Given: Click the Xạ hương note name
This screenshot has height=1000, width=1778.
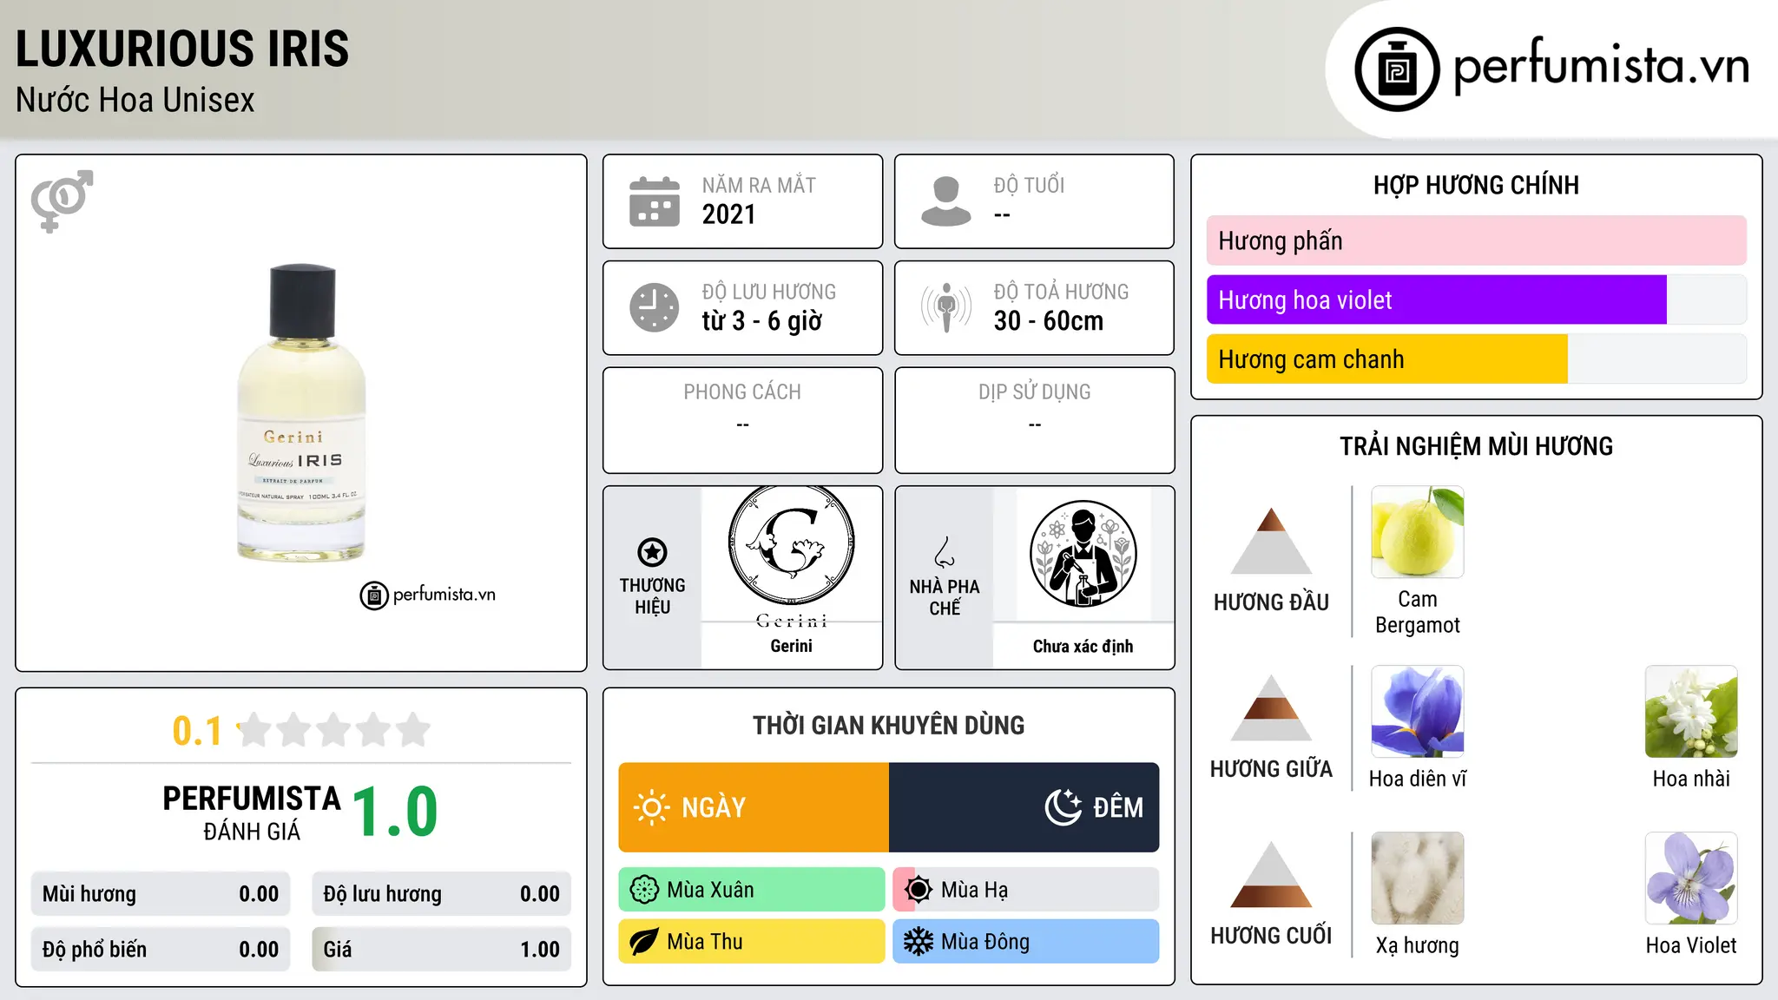Looking at the screenshot, I should pos(1418,945).
